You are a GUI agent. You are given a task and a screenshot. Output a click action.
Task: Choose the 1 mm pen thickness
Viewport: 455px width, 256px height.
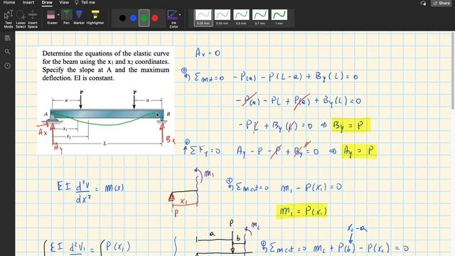coord(279,17)
